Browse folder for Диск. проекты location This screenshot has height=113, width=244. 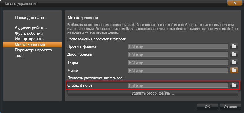[x=234, y=54]
